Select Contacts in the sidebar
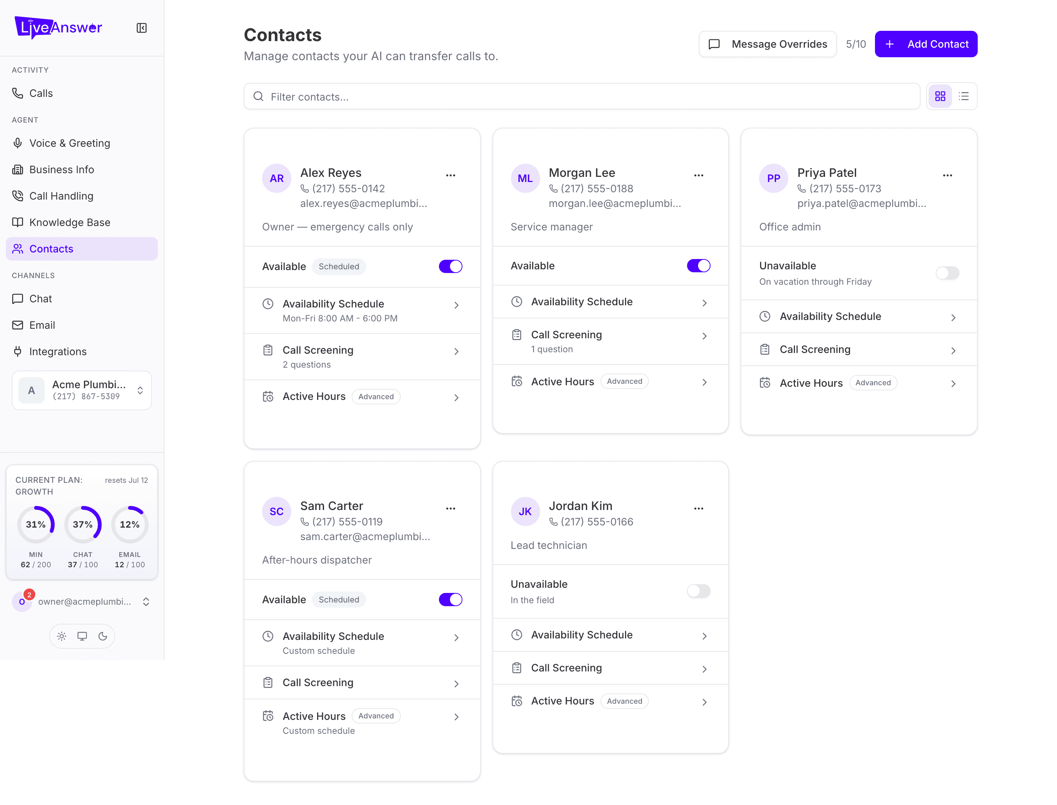 coord(81,249)
